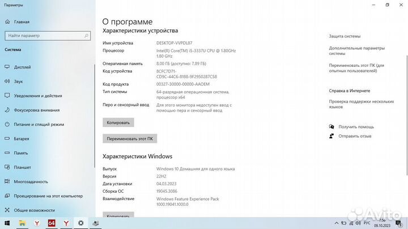Click the search magnifier icon
Screen dimensions: 408x229
tap(86, 36)
